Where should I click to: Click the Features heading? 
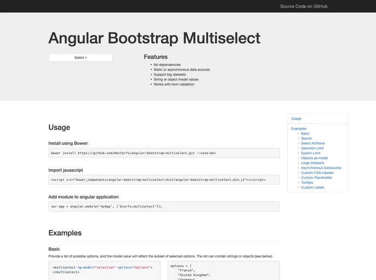pos(156,57)
